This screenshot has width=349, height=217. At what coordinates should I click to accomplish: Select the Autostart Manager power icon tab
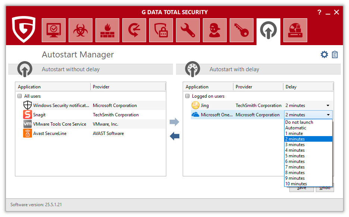[x=268, y=31]
